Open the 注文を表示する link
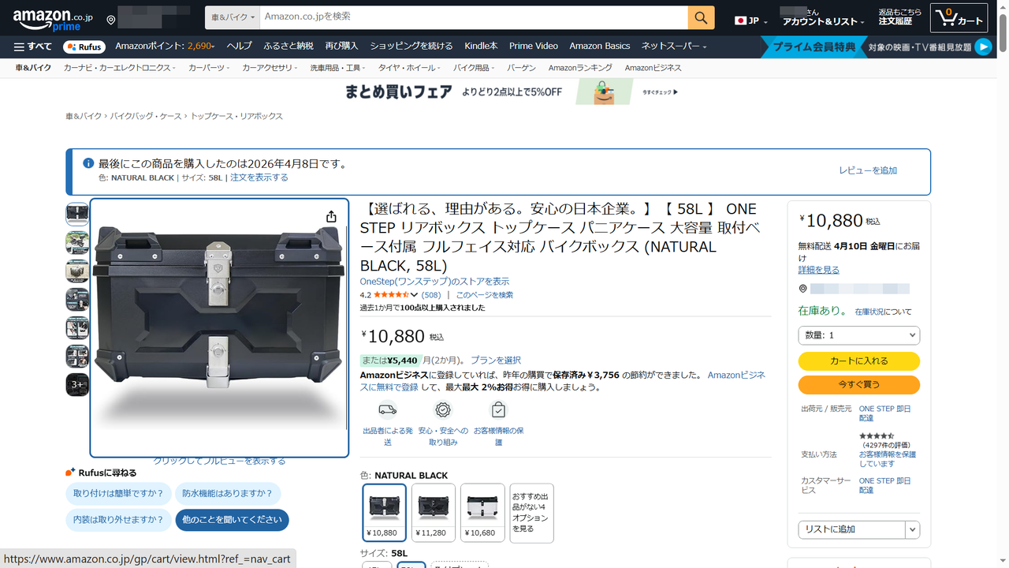This screenshot has width=1009, height=568. [260, 178]
